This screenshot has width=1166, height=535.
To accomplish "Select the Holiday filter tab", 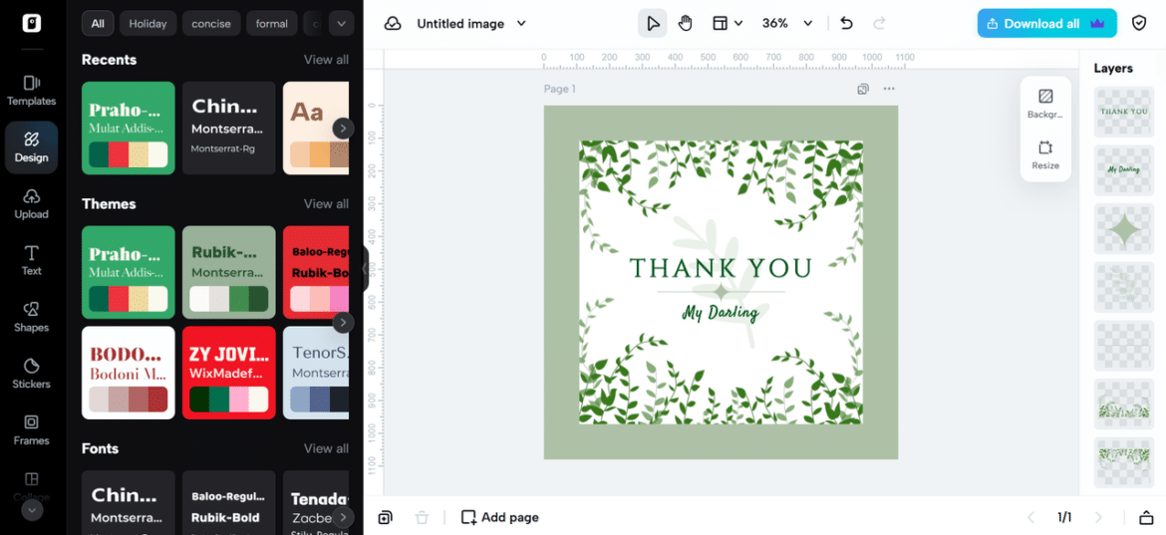I will (147, 23).
